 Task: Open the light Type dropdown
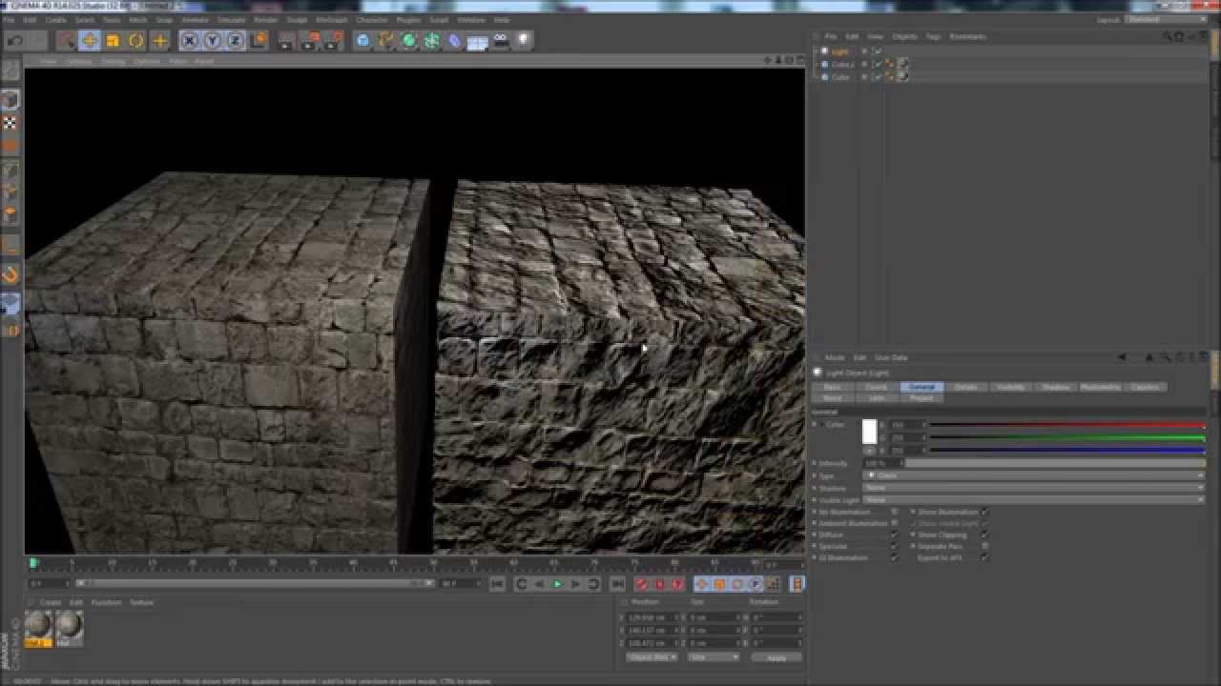coord(1033,475)
